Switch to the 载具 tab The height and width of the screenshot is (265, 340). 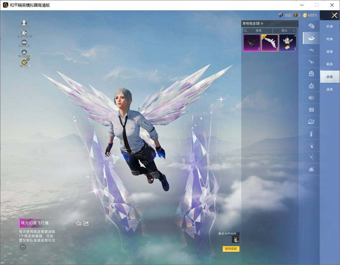click(x=330, y=64)
